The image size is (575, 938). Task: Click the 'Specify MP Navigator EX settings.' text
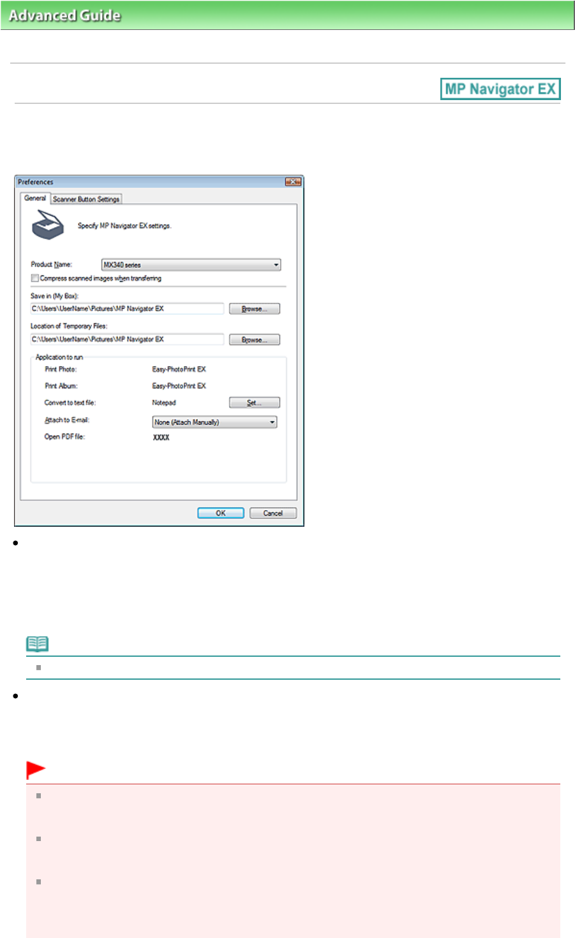124,226
